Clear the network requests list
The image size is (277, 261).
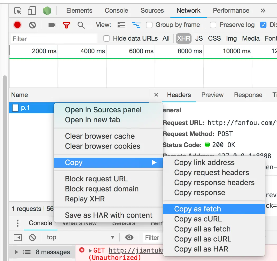point(32,25)
